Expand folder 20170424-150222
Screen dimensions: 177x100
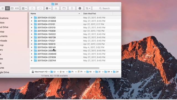pyautogui.click(x=32, y=34)
